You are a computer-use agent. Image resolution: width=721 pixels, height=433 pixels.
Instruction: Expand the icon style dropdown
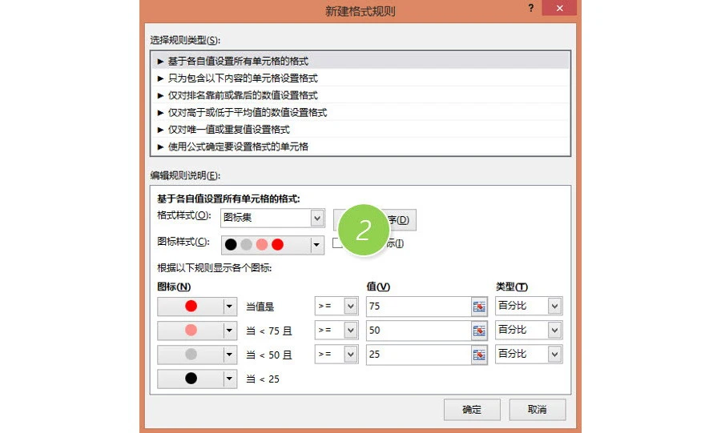(x=316, y=244)
